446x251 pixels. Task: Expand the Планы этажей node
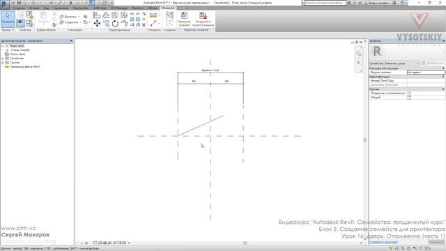[7, 50]
